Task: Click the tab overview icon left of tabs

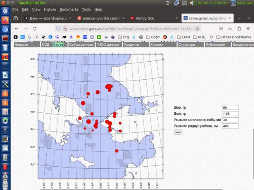Action: [16, 18]
